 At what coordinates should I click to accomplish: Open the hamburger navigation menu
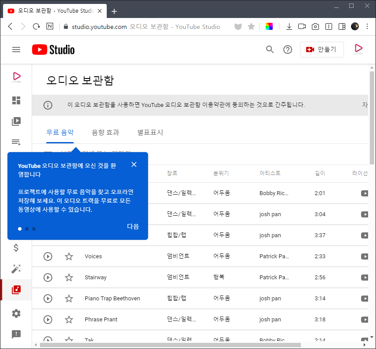16,50
